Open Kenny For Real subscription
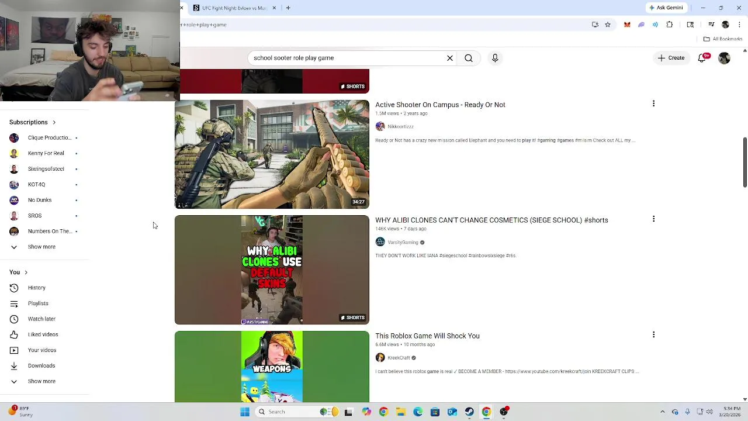The width and height of the screenshot is (748, 421). click(44, 153)
